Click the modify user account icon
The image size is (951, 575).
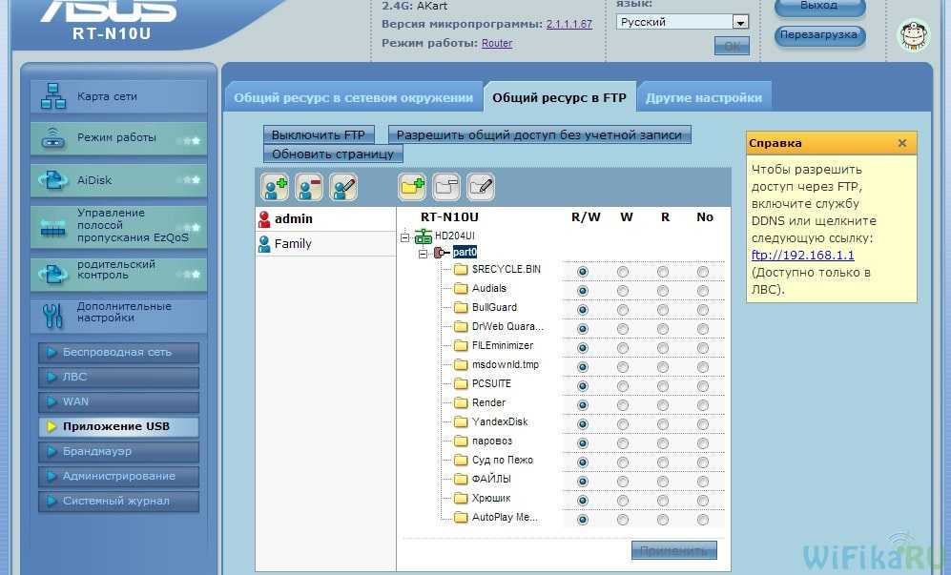(x=344, y=187)
